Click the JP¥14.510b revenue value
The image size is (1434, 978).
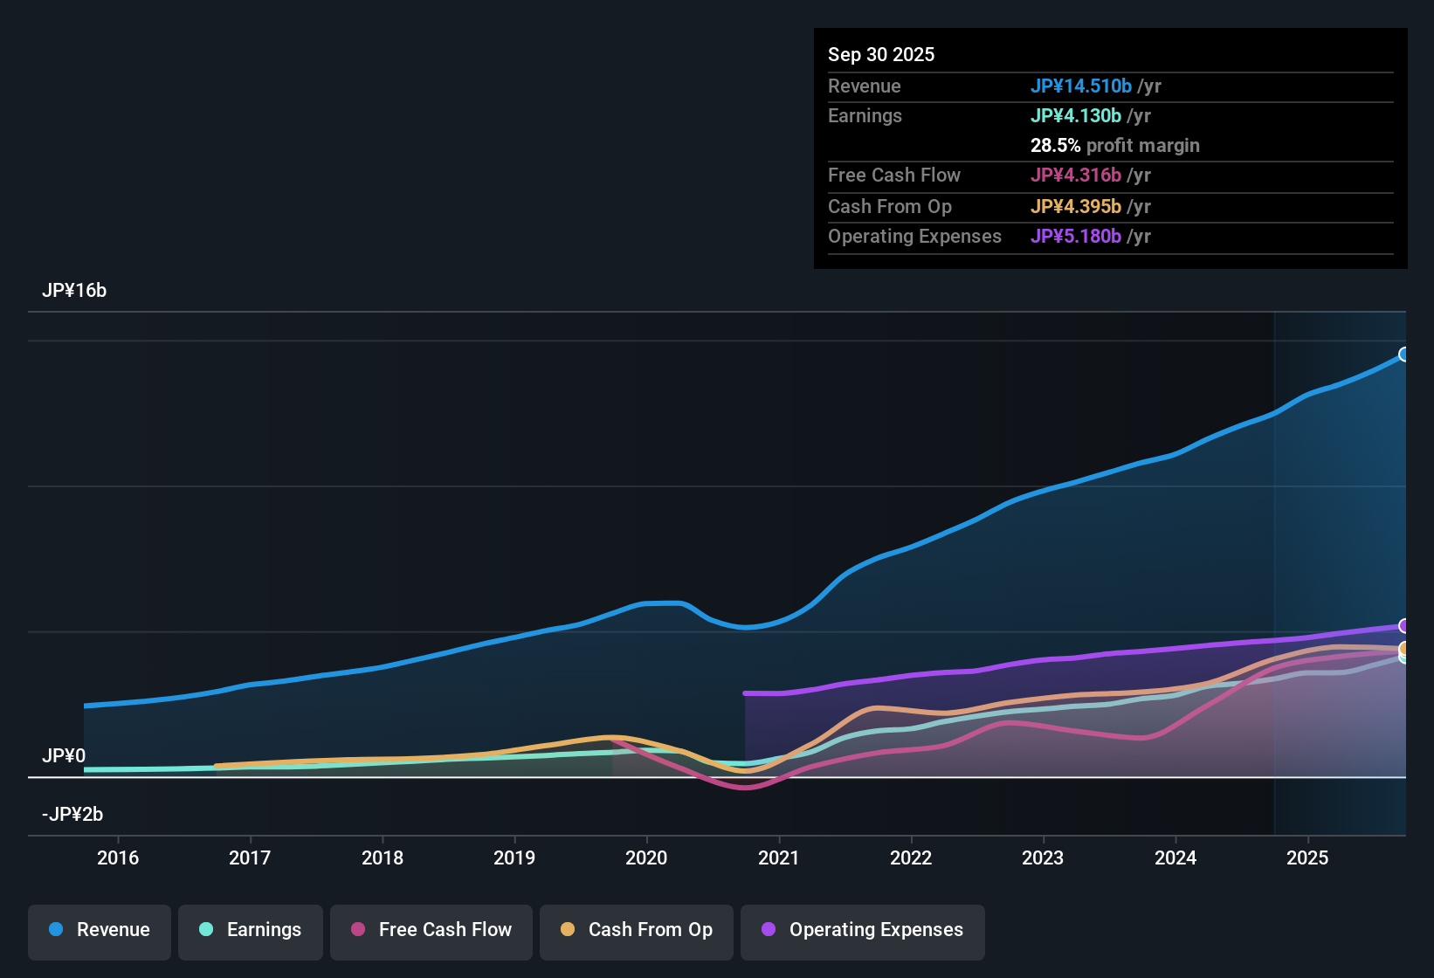click(x=1082, y=86)
